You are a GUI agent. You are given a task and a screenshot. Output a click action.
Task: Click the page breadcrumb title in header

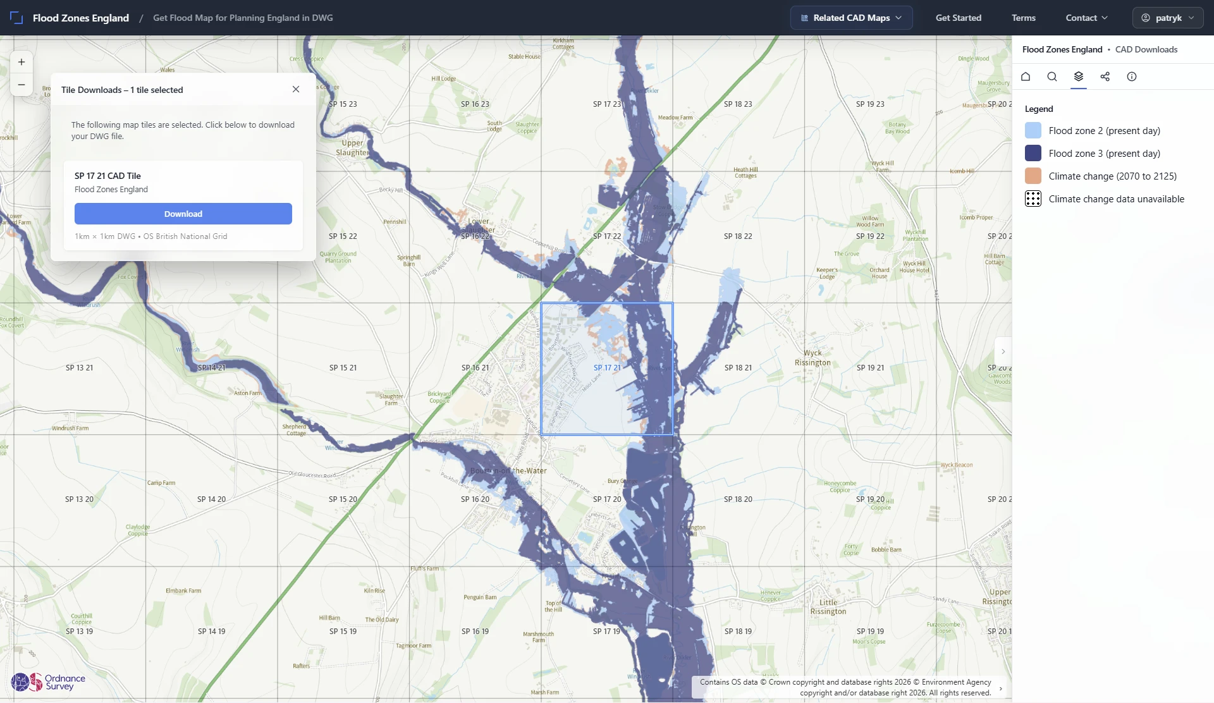tap(243, 18)
